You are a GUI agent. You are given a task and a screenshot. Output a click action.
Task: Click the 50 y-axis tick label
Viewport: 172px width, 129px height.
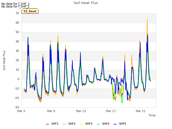(x=17, y=32)
